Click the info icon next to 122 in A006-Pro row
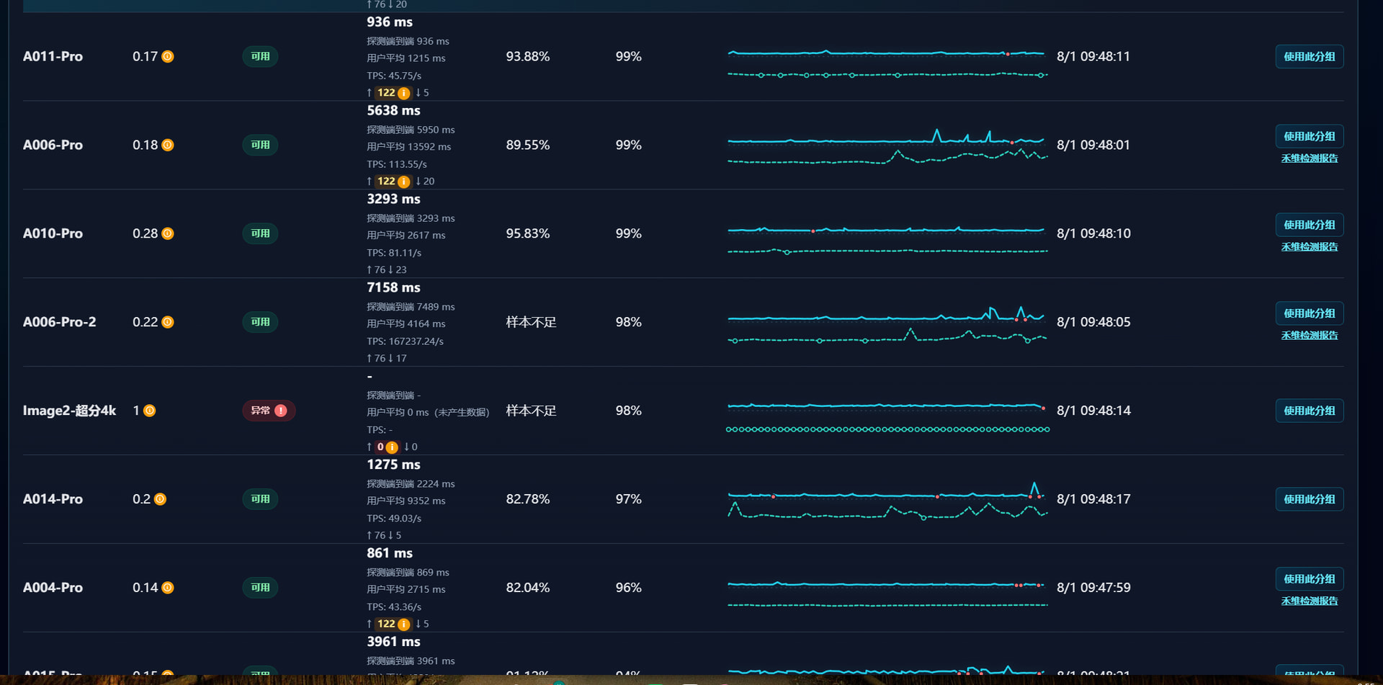1383x685 pixels. [x=404, y=182]
